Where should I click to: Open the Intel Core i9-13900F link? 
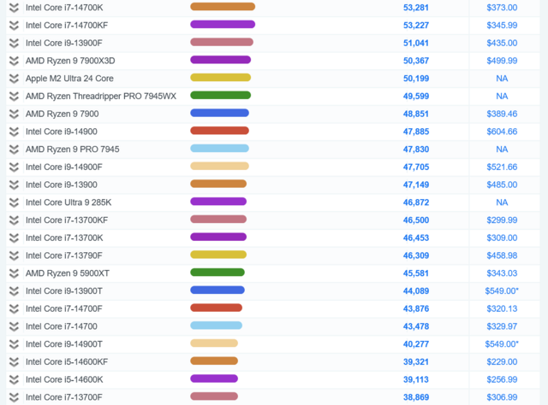(x=64, y=44)
